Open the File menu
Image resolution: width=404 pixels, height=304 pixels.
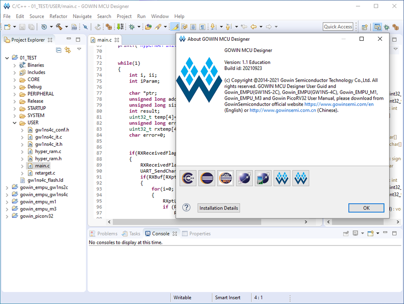(7, 16)
